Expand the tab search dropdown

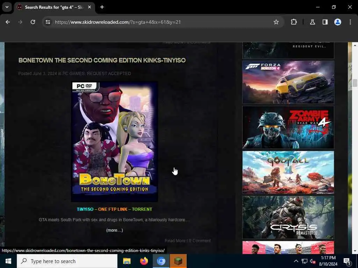point(7,7)
